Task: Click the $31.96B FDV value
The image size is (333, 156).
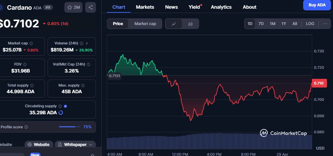Action: click(x=20, y=71)
